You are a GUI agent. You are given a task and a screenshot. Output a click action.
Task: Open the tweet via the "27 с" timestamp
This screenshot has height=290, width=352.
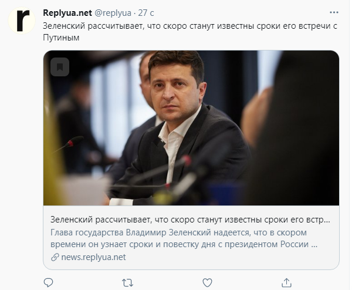(146, 13)
